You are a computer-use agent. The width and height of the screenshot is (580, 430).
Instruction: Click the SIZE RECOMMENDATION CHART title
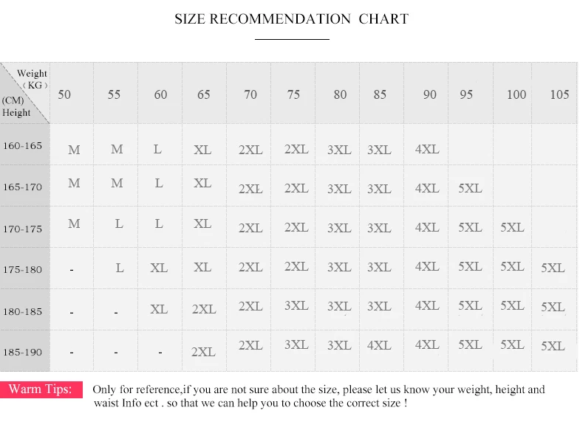(x=292, y=19)
